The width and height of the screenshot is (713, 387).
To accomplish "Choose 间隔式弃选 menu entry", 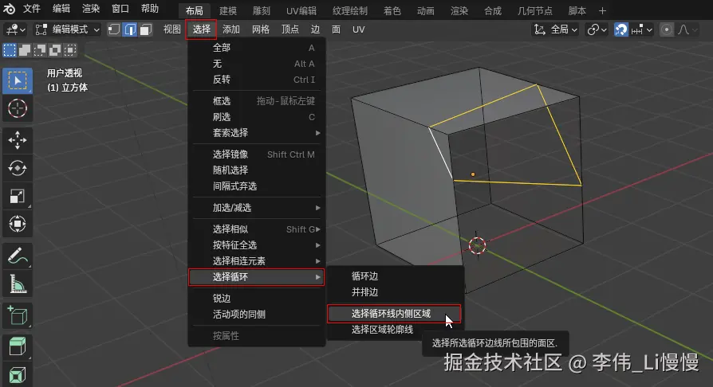I will (257, 186).
